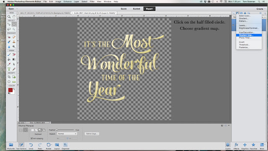268x151 pixels.
Task: Open the Organizer
Action: click(65, 146)
